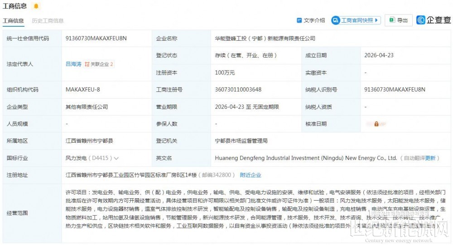453x245 pixels.
Task: Click the 文字介绍 document icon
Action: (x=299, y=20)
